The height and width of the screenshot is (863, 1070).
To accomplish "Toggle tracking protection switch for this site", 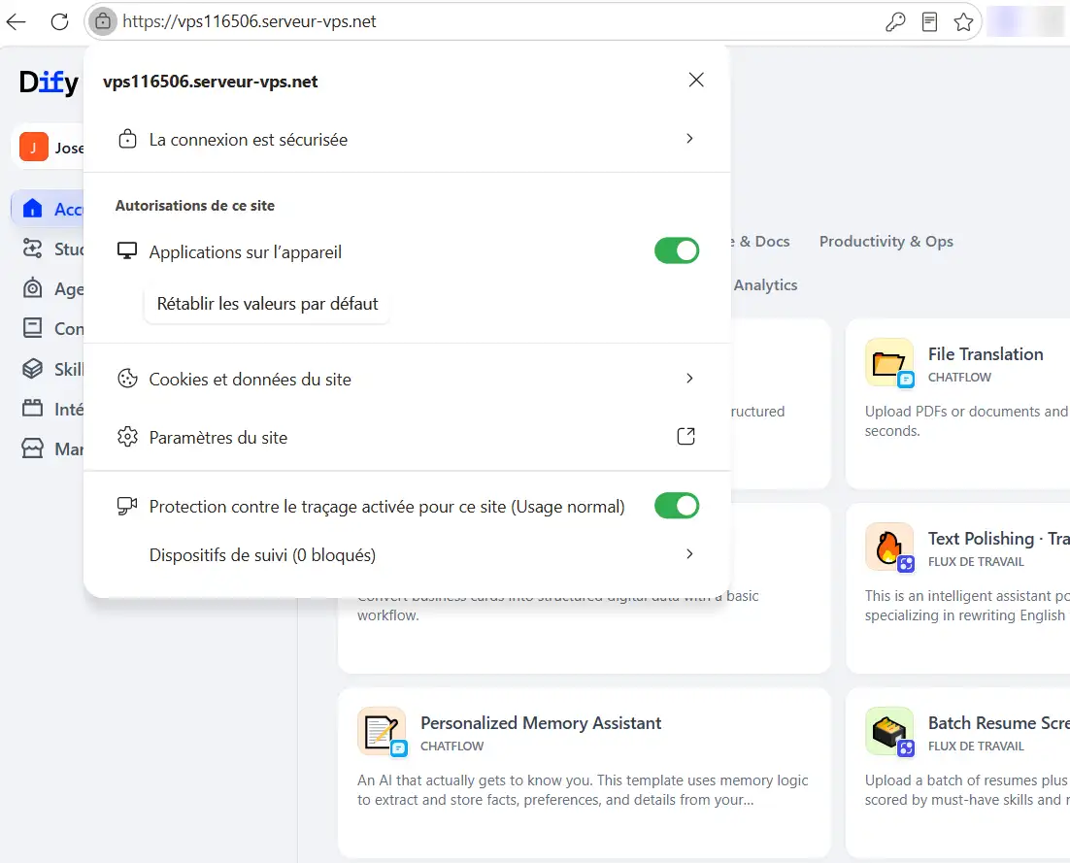I will coord(677,506).
